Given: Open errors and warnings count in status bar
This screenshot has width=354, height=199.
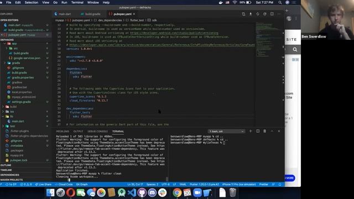Looking at the screenshot, I should pos(26,184).
